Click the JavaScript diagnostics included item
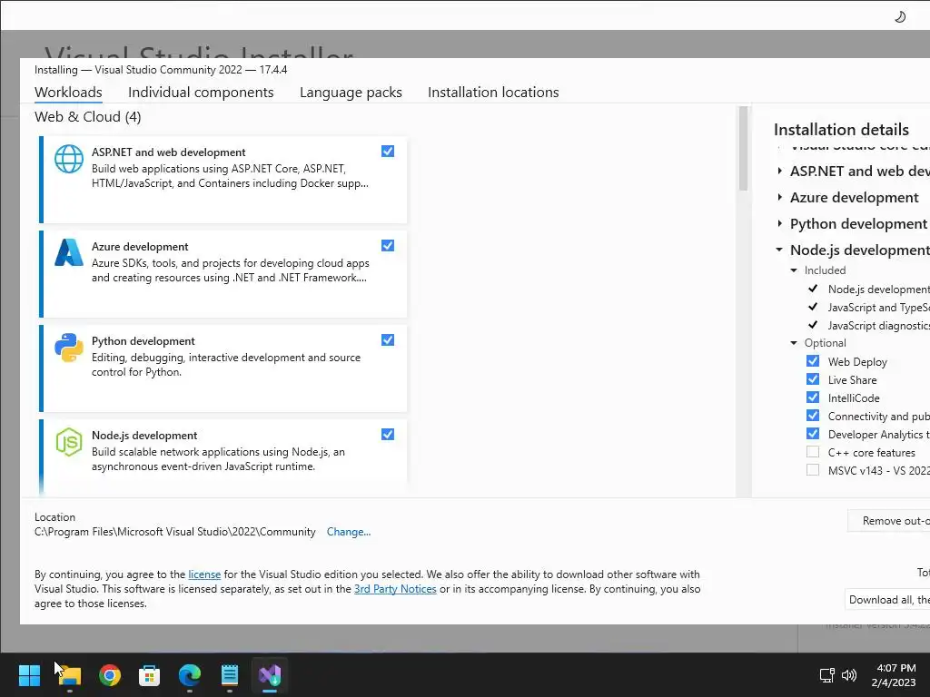 [x=878, y=326]
